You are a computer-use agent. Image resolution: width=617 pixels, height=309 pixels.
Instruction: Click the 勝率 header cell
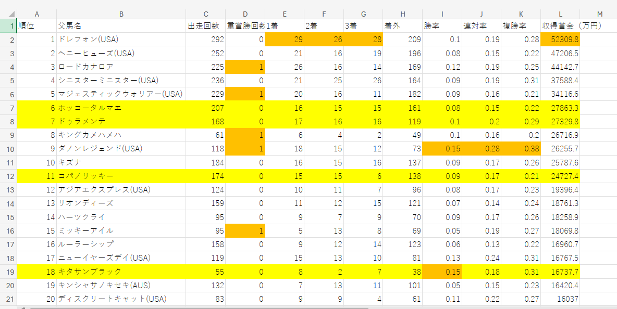[442, 25]
